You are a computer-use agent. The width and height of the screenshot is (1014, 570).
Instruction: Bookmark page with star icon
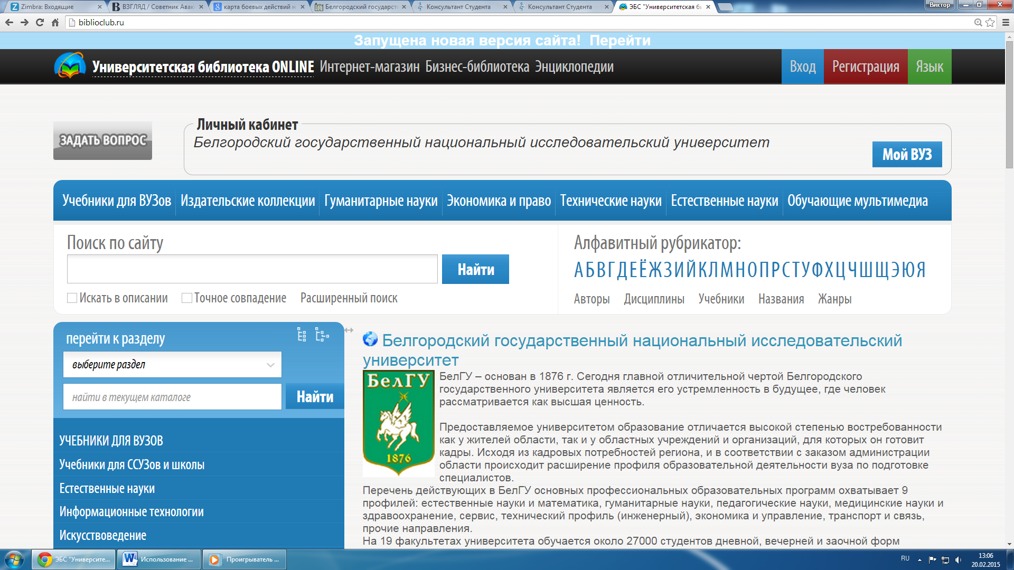(x=990, y=22)
